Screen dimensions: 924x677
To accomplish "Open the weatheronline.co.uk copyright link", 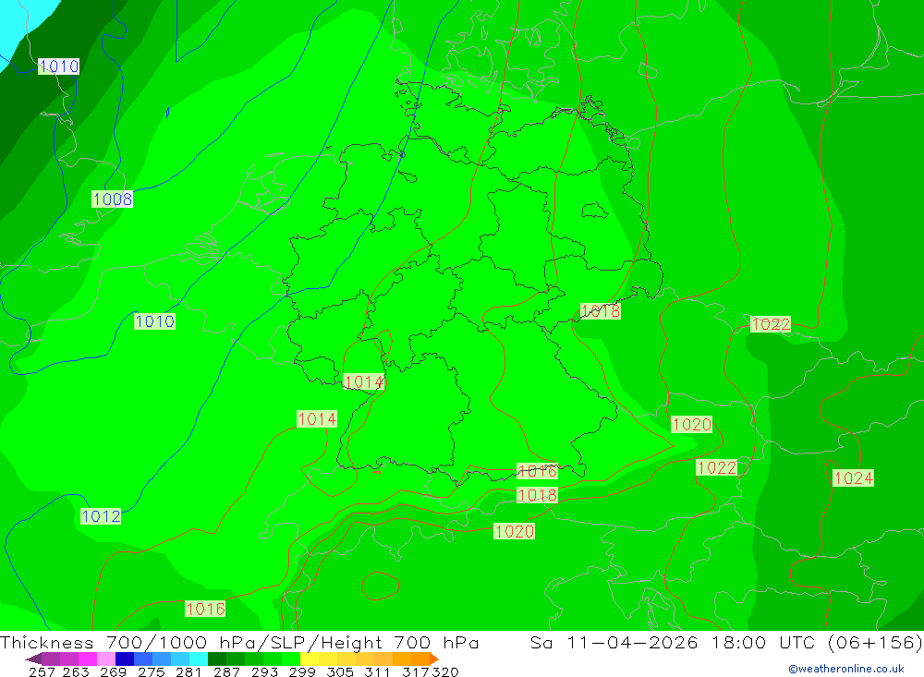I will [x=846, y=669].
